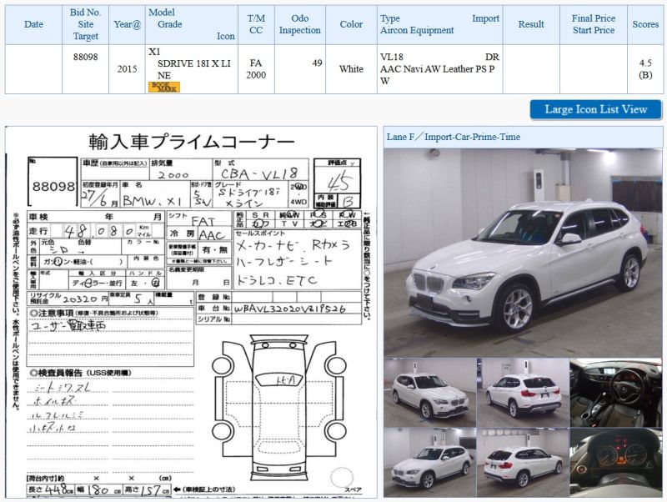Click the Date column header
Viewport: 667px width, 502px height.
(x=33, y=24)
